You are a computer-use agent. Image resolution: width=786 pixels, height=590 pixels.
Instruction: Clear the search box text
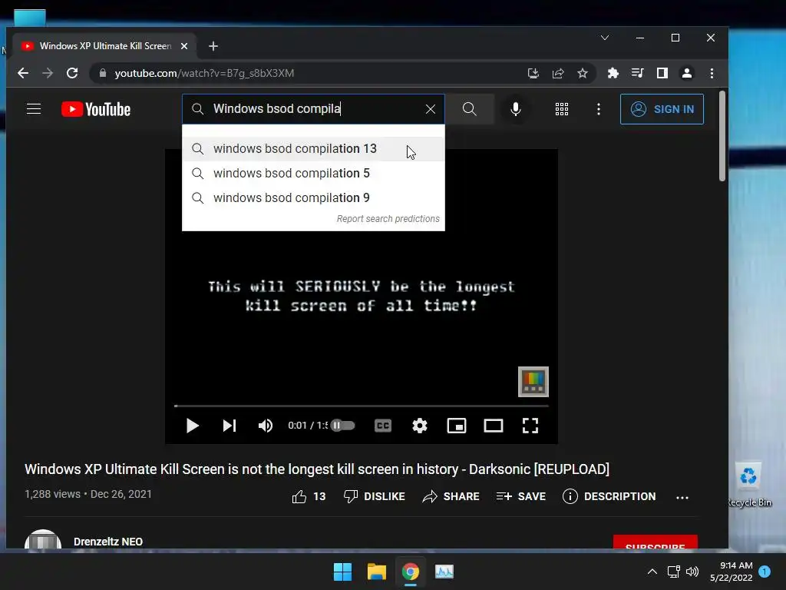coord(430,109)
